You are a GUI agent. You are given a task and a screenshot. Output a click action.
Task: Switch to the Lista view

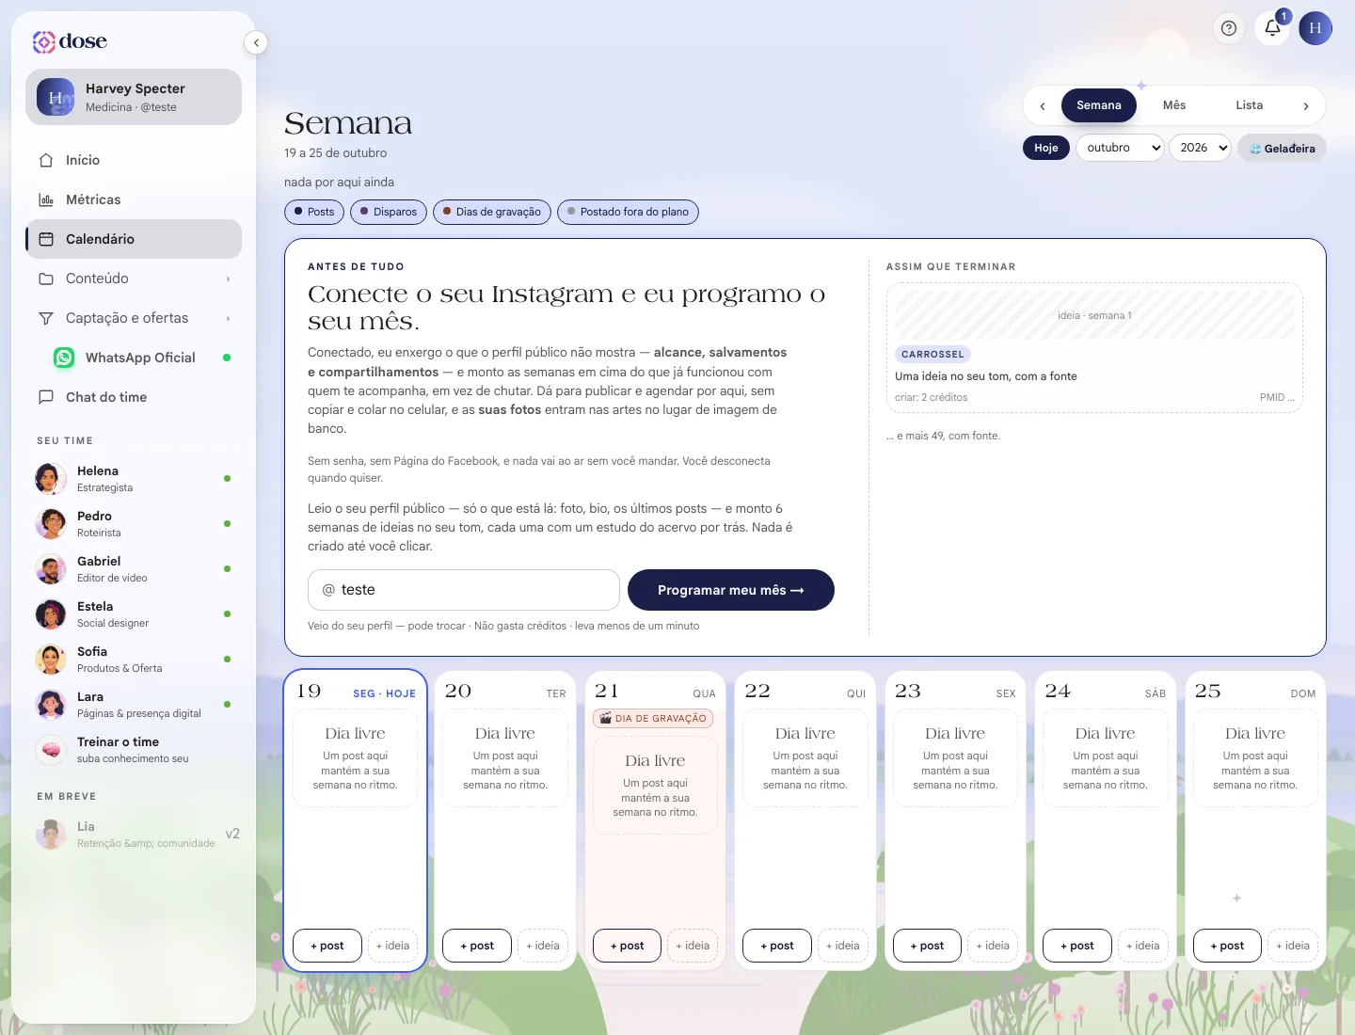tap(1250, 105)
